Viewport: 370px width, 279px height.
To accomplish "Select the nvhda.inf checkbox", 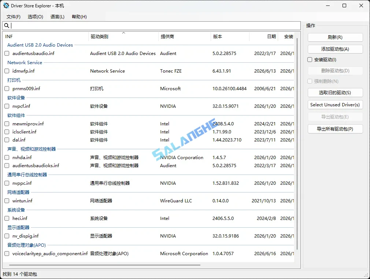I will (x=7, y=158).
